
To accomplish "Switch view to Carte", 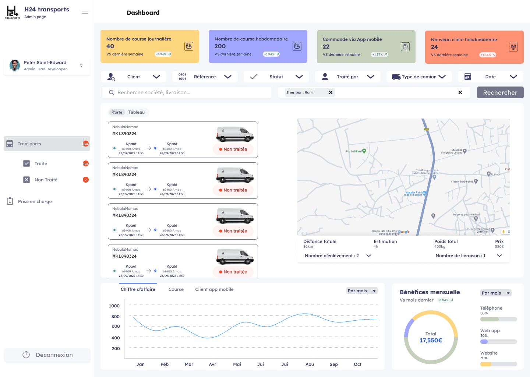I will pyautogui.click(x=117, y=112).
